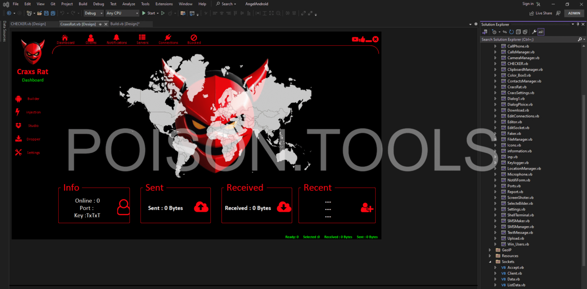Click Sync with Active Document arrows icon
587x289 pixels.
(505, 32)
